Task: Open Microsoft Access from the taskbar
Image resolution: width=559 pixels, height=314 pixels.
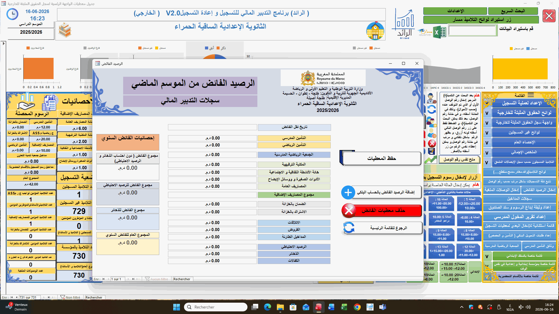Action: (x=319, y=307)
